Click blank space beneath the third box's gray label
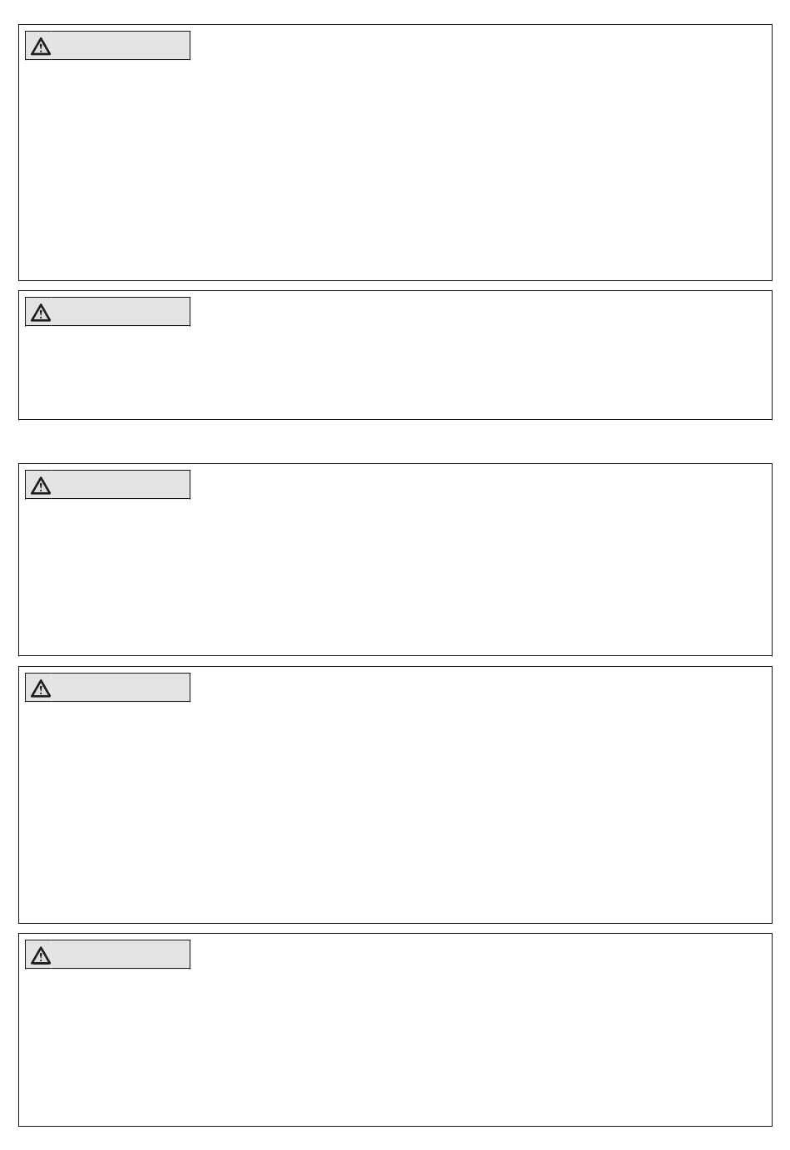The image size is (790, 1150). click(x=108, y=576)
